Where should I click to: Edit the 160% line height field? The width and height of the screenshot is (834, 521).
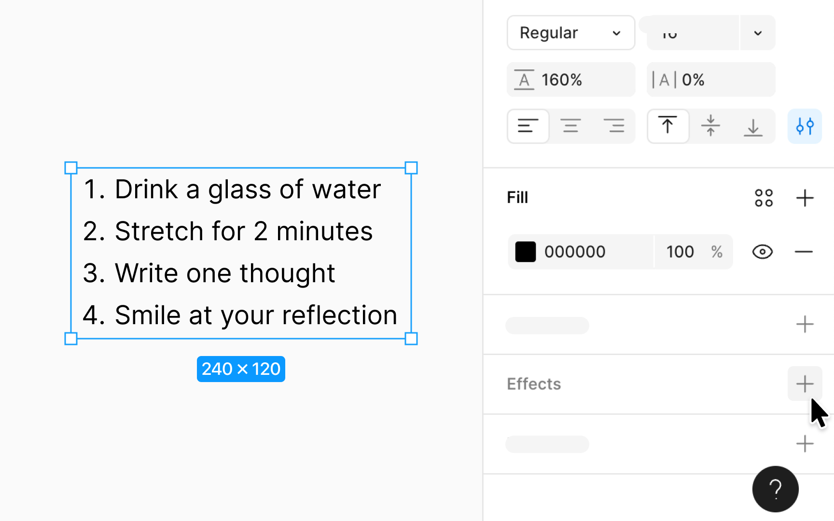click(x=571, y=79)
